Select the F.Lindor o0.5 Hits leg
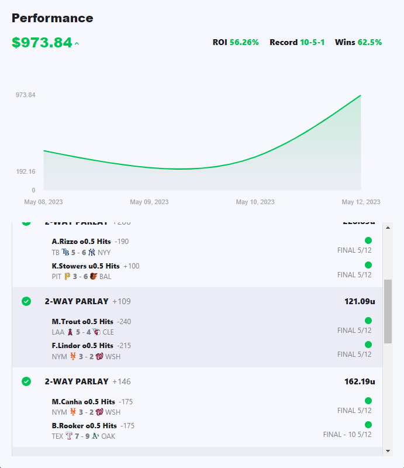This screenshot has width=404, height=468. (x=82, y=345)
